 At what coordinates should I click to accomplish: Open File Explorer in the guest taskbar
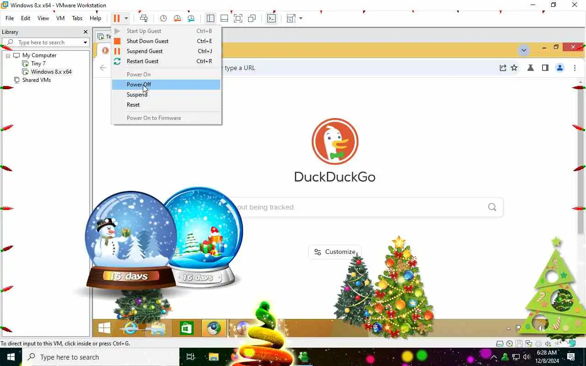click(158, 328)
